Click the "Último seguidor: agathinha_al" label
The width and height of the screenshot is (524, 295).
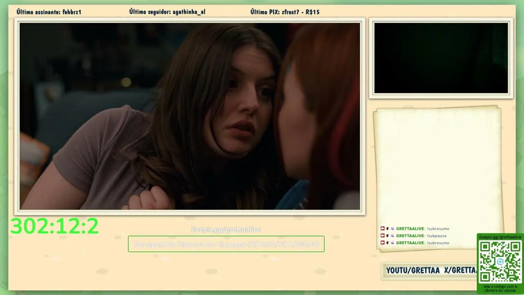tap(167, 12)
